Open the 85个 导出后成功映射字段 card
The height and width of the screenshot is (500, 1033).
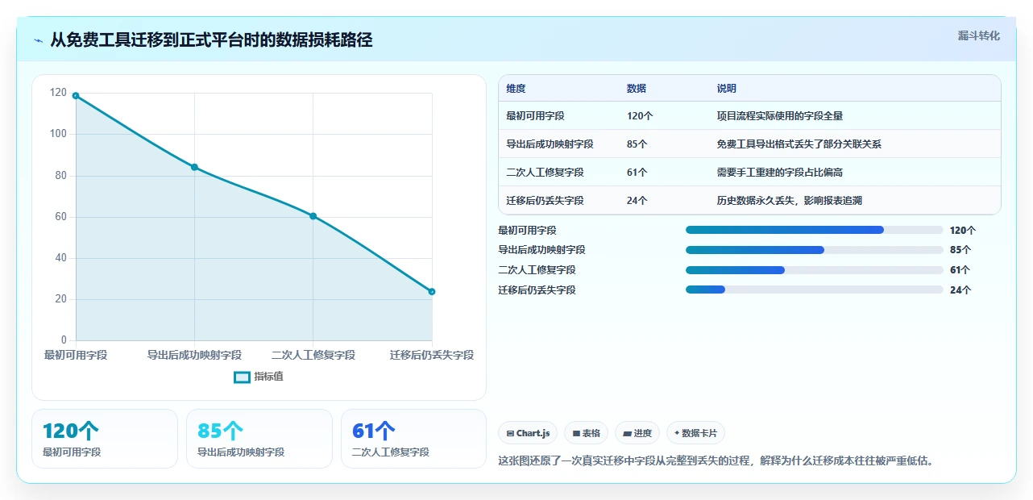click(259, 439)
